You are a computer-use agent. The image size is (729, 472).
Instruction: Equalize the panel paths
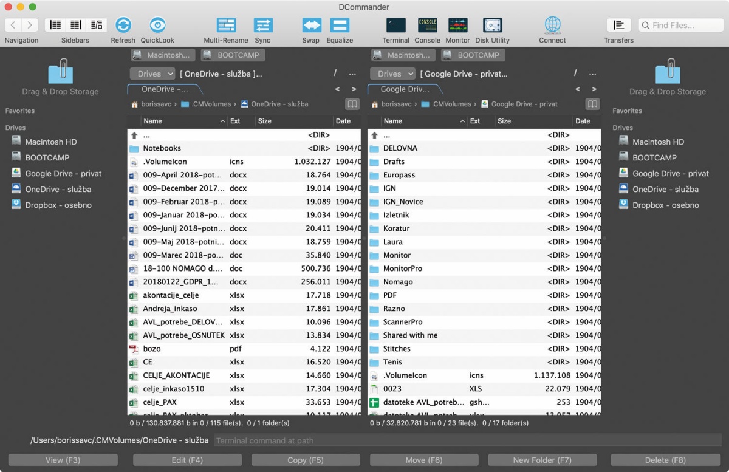tap(340, 25)
